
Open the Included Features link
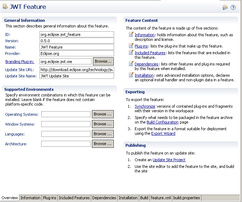(150, 53)
